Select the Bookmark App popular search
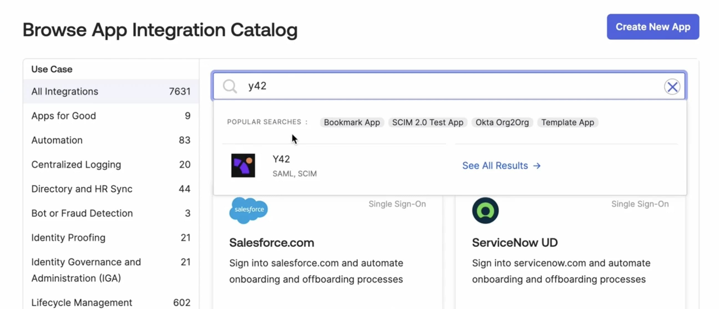 click(352, 122)
